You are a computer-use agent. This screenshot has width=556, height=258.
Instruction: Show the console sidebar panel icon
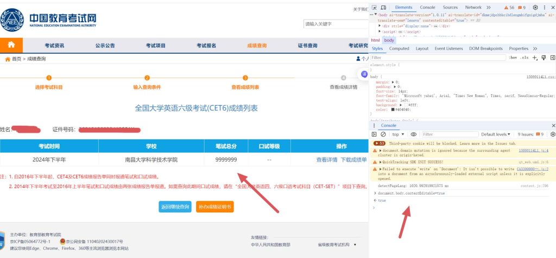pos(374,134)
